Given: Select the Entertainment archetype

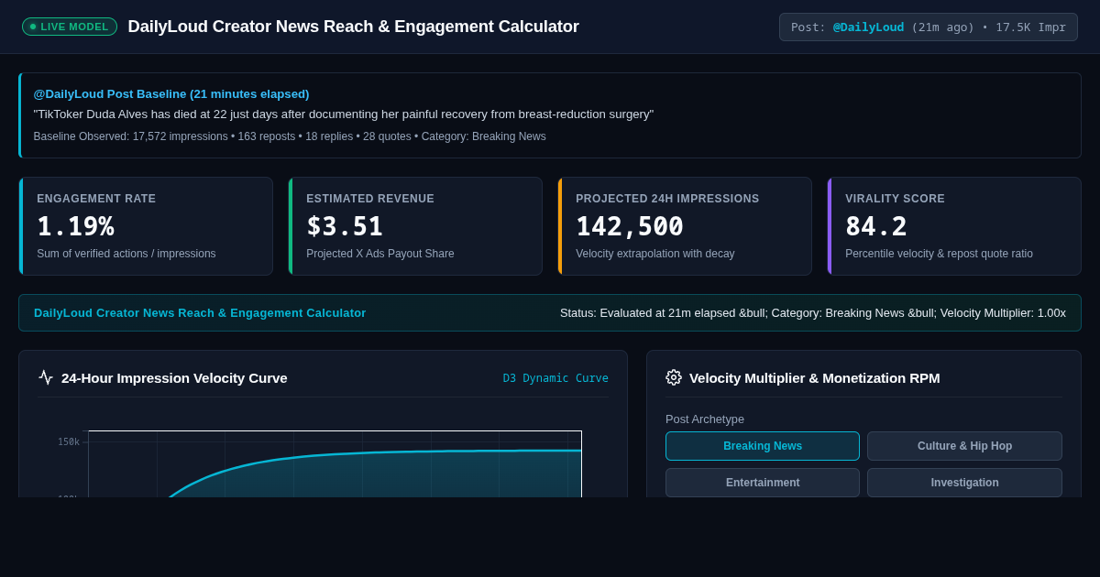Looking at the screenshot, I should coord(763,483).
